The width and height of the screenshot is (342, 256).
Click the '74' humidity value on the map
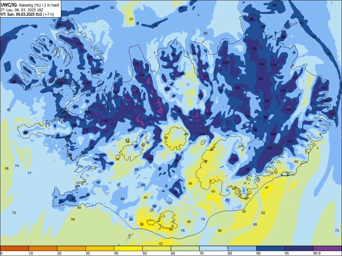(17, 166)
